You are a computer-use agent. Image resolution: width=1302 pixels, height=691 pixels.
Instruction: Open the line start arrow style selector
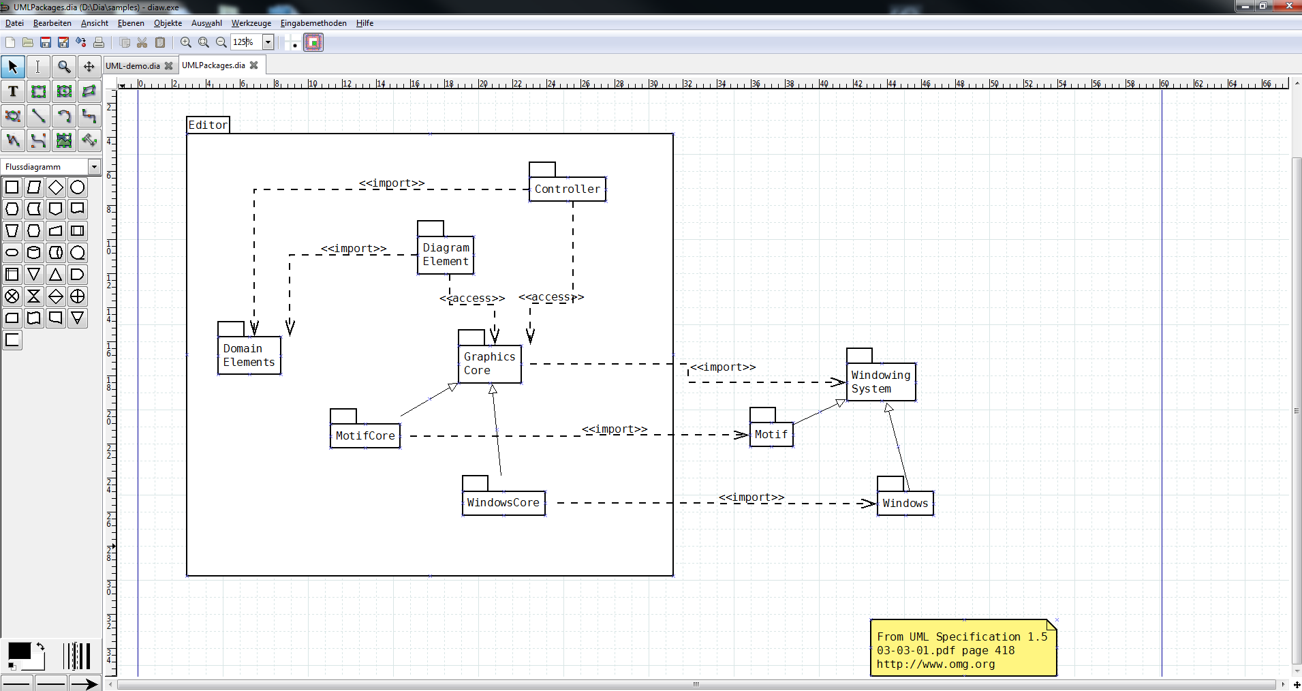point(17,683)
